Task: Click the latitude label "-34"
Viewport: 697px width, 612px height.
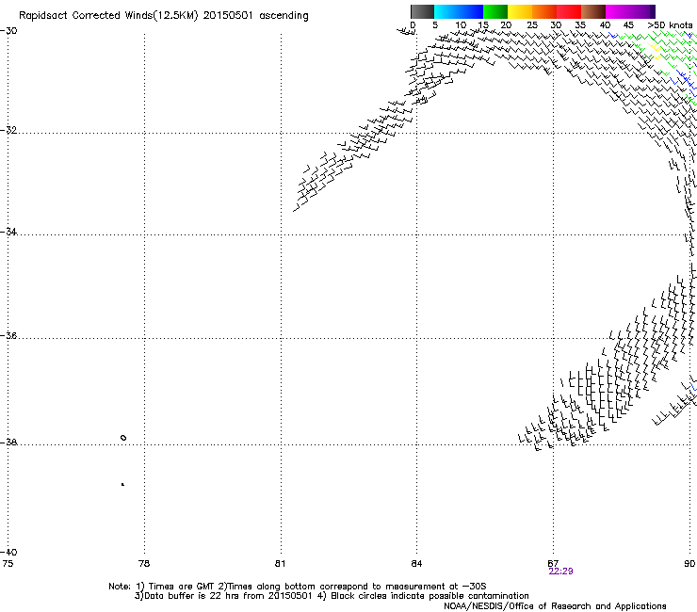Action: [8, 232]
